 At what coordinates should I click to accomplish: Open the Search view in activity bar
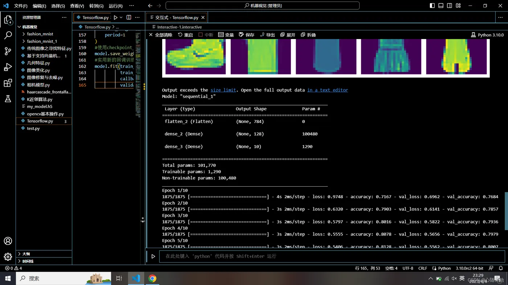pyautogui.click(x=8, y=35)
